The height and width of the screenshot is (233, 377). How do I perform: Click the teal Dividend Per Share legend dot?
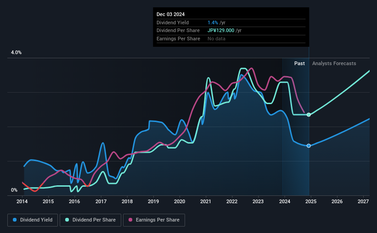[x=67, y=220]
